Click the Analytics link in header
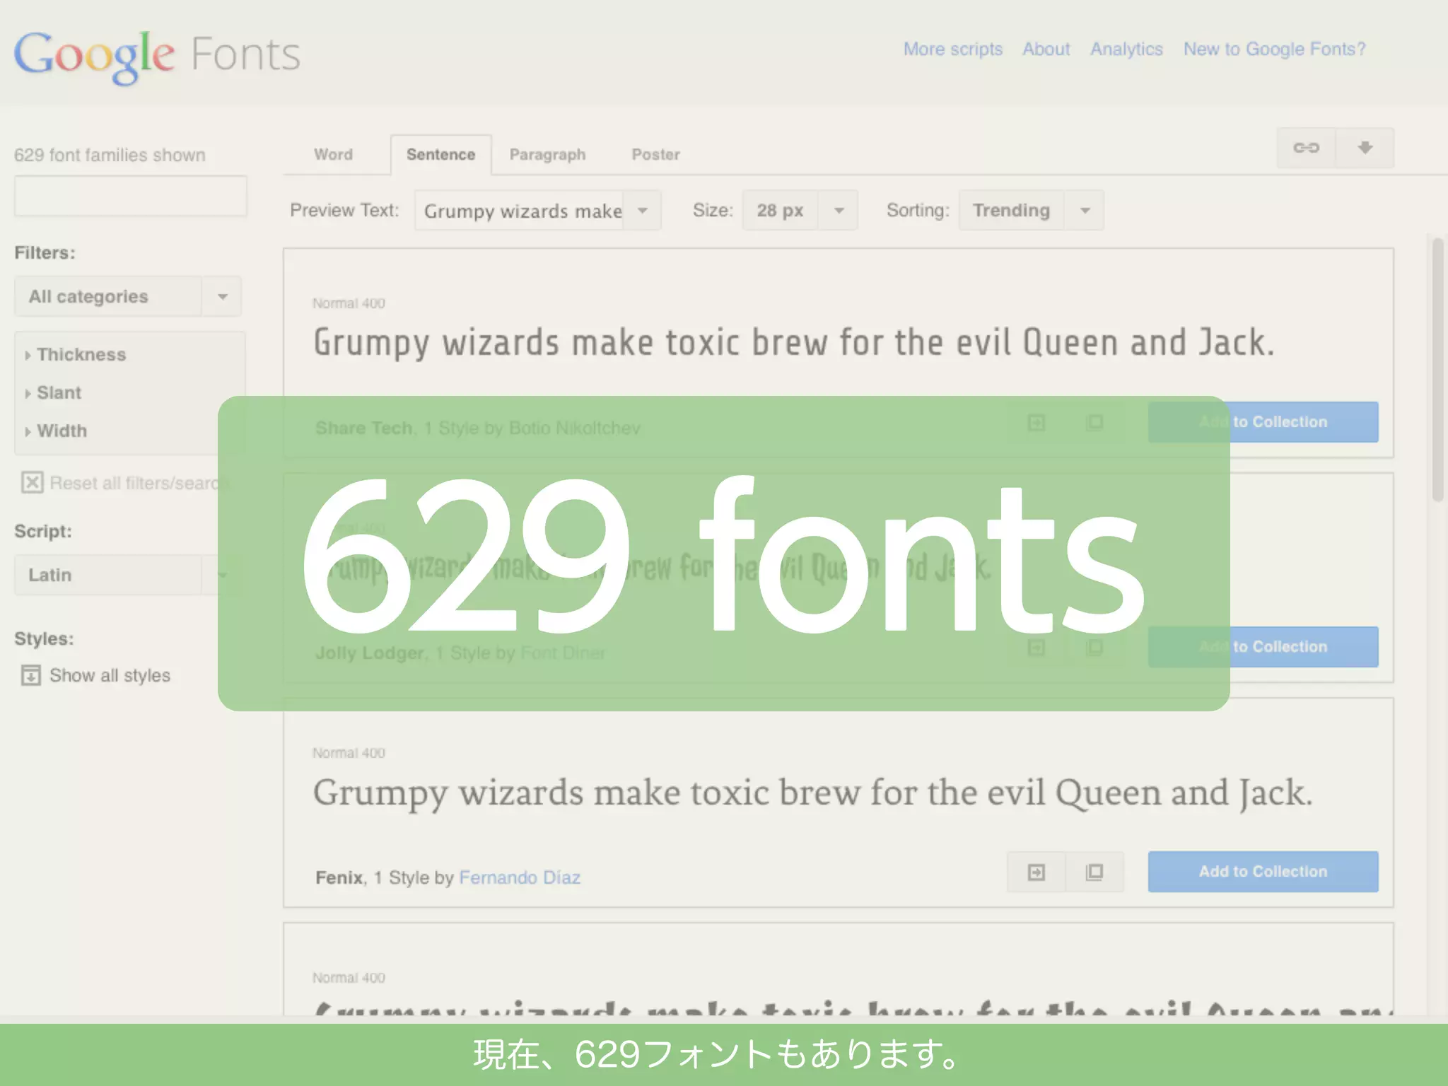Viewport: 1448px width, 1086px height. [x=1126, y=49]
